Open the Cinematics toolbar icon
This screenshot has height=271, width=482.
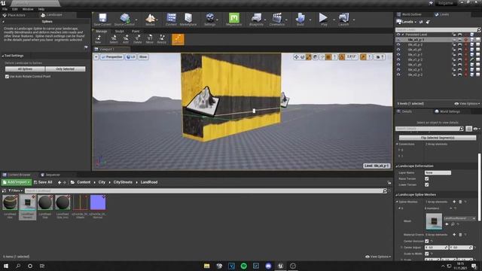pos(277,20)
